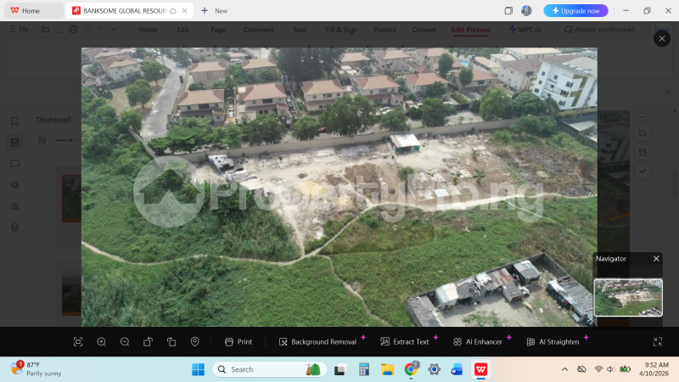
Task: Click the checkmark confirm icon on right panel
Action: (x=643, y=171)
